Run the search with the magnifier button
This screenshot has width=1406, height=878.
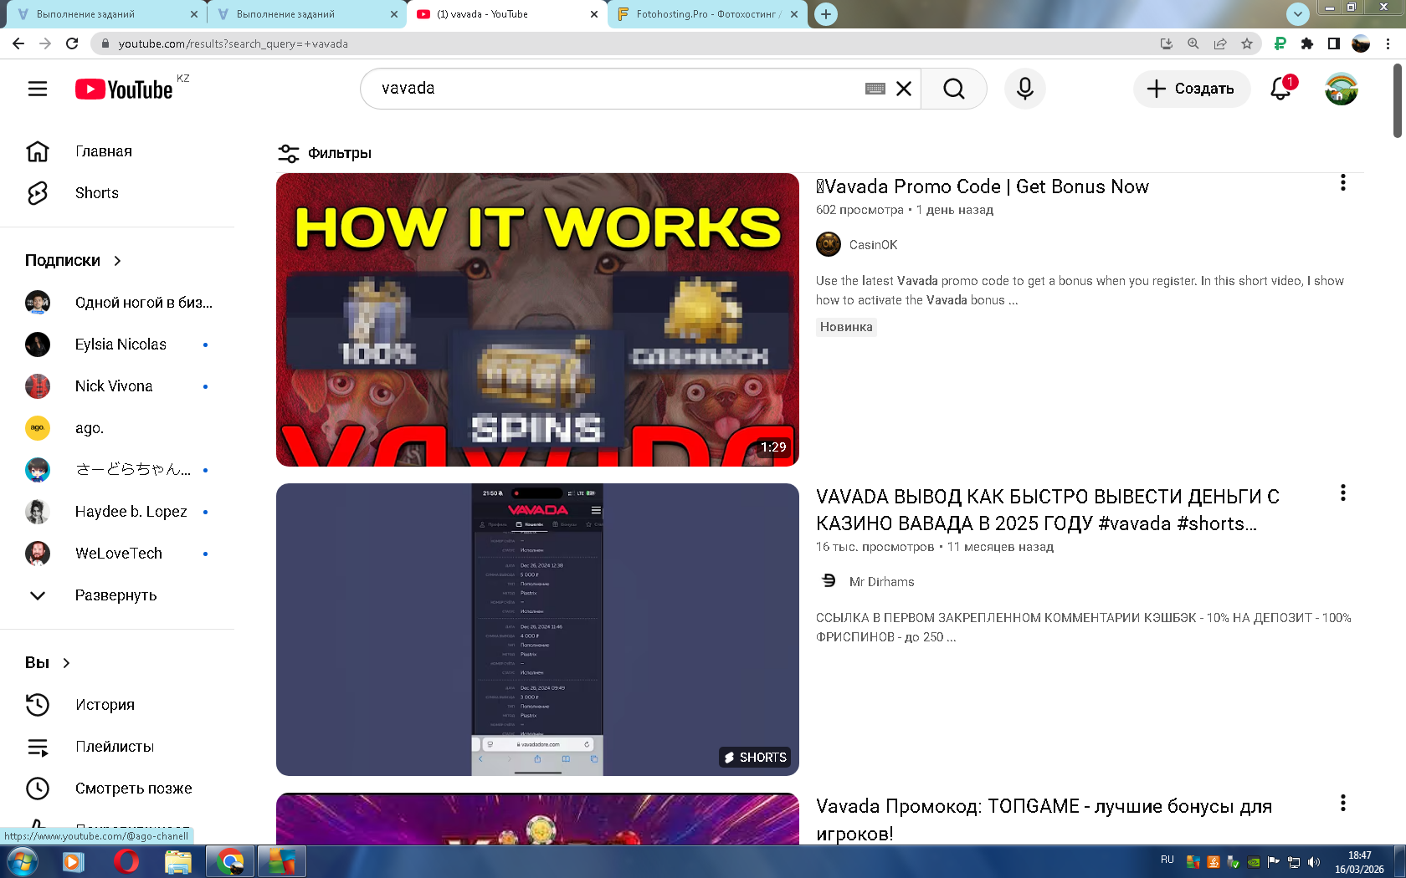954,89
